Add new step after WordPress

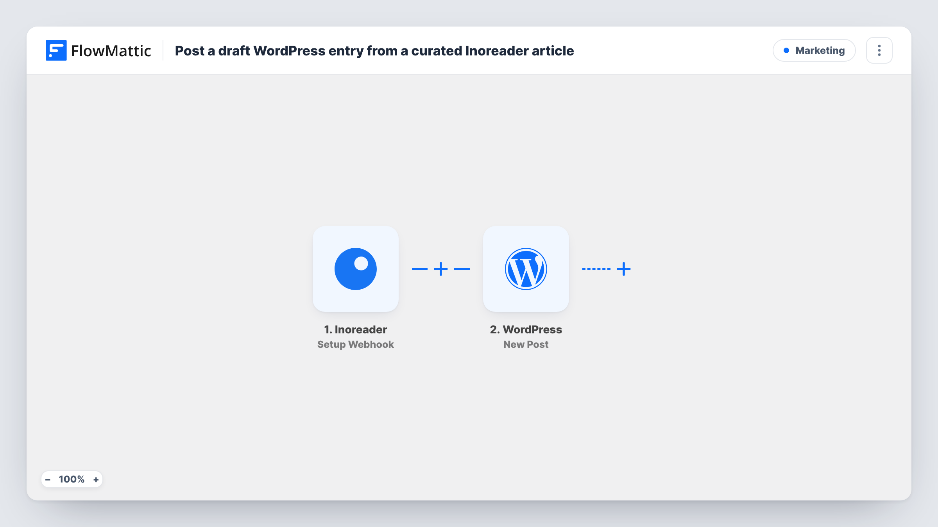623,269
